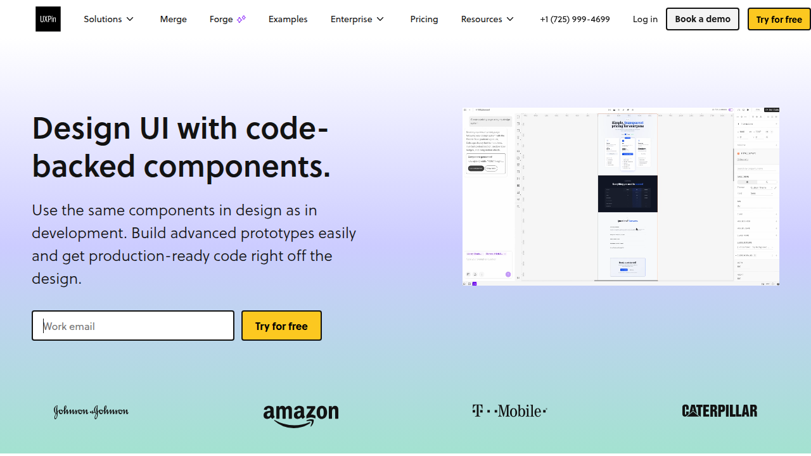Click Try for free beside email field

click(x=281, y=326)
